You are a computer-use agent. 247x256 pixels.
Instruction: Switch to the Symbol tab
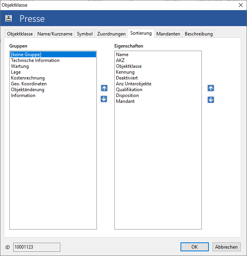[x=85, y=34]
